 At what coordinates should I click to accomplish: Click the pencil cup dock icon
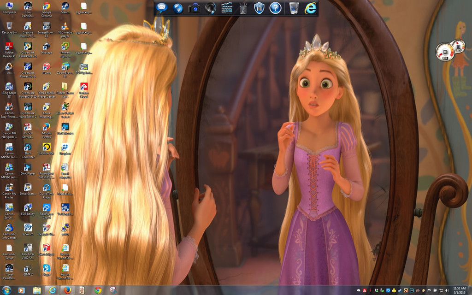click(243, 8)
